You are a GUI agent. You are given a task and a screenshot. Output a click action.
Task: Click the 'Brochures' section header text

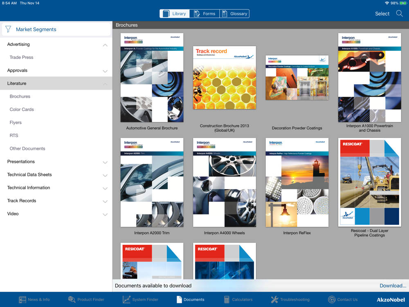(x=126, y=25)
